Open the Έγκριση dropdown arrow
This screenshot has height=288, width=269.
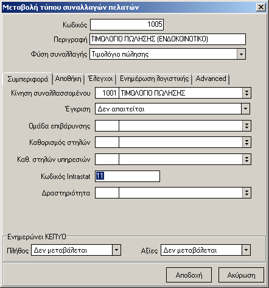(x=245, y=109)
